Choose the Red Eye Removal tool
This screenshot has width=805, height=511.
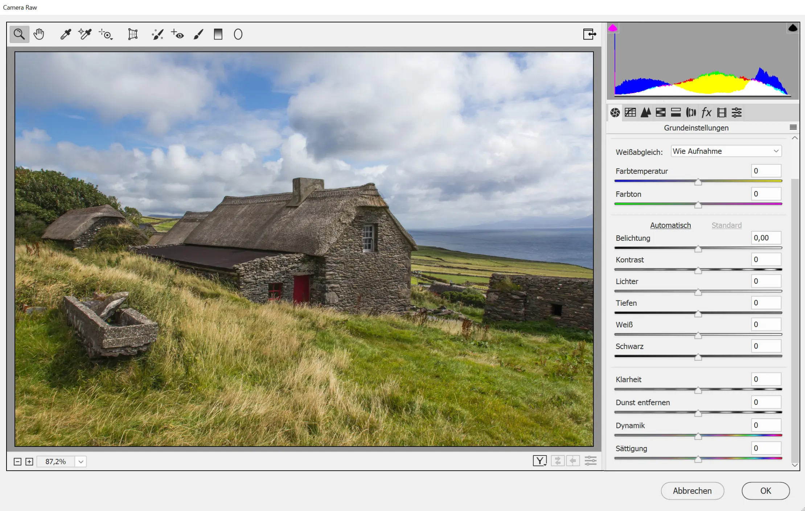click(177, 34)
